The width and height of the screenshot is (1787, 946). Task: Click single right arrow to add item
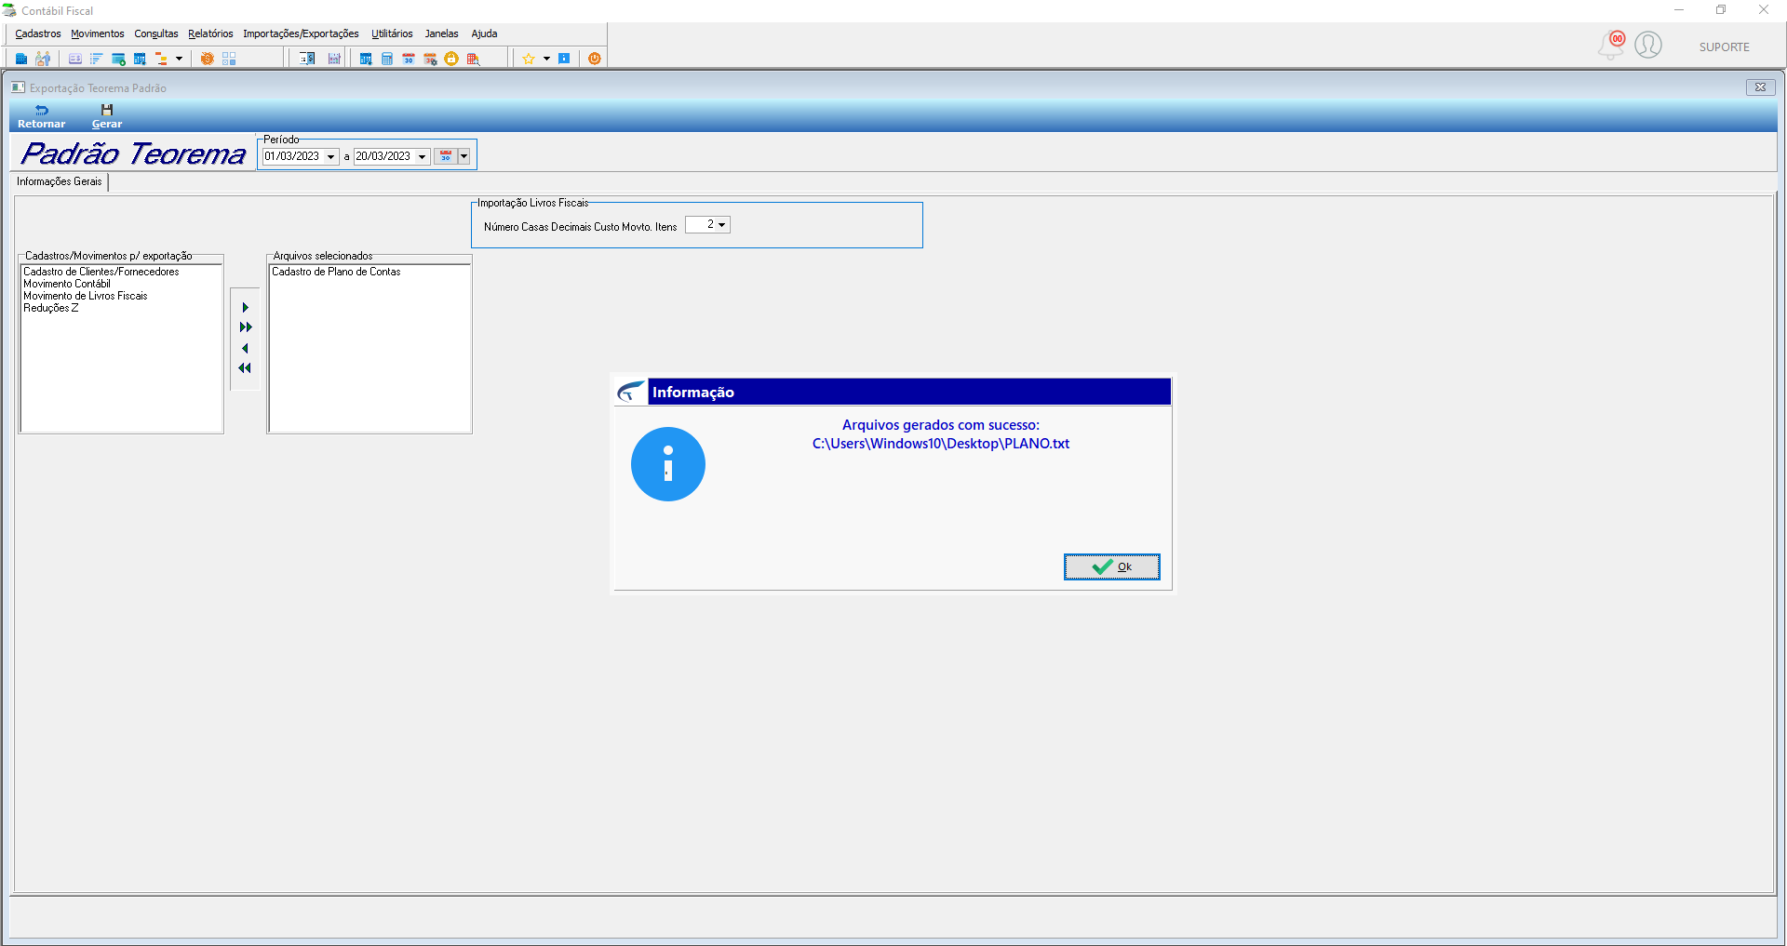(x=246, y=308)
